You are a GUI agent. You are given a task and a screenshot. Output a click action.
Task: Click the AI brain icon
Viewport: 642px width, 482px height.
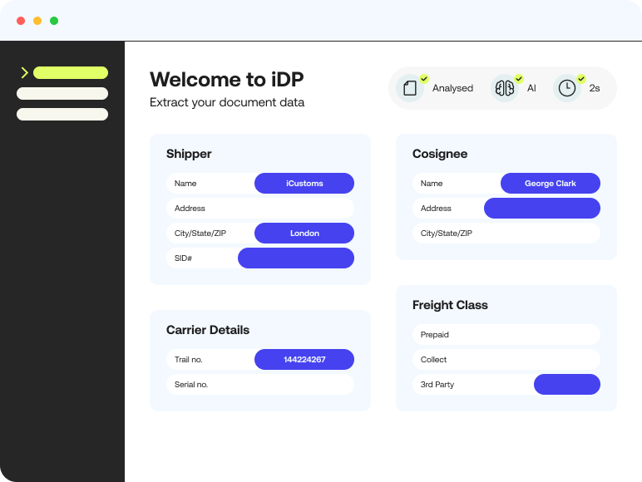pyautogui.click(x=505, y=88)
